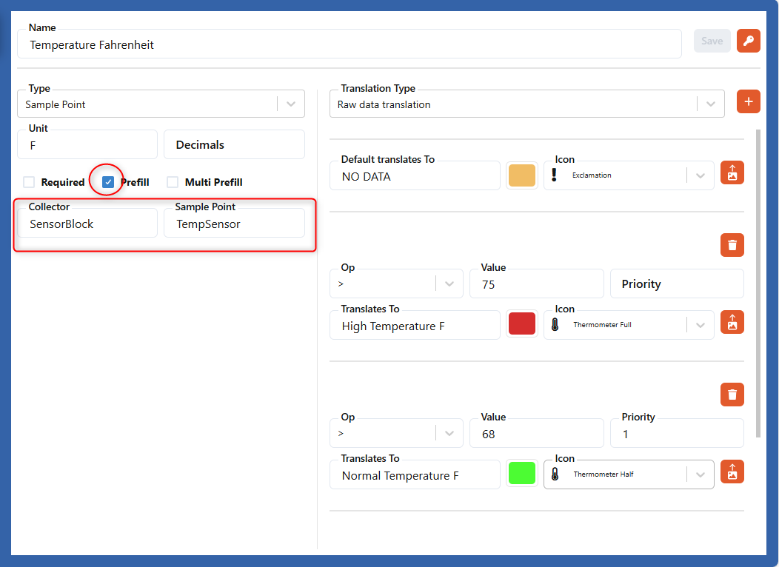Uncheck the Prefill checkbox
Viewport: 779px width, 567px height.
(108, 182)
